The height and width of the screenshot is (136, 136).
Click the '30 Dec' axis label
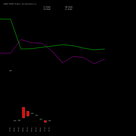[x=18, y=129]
